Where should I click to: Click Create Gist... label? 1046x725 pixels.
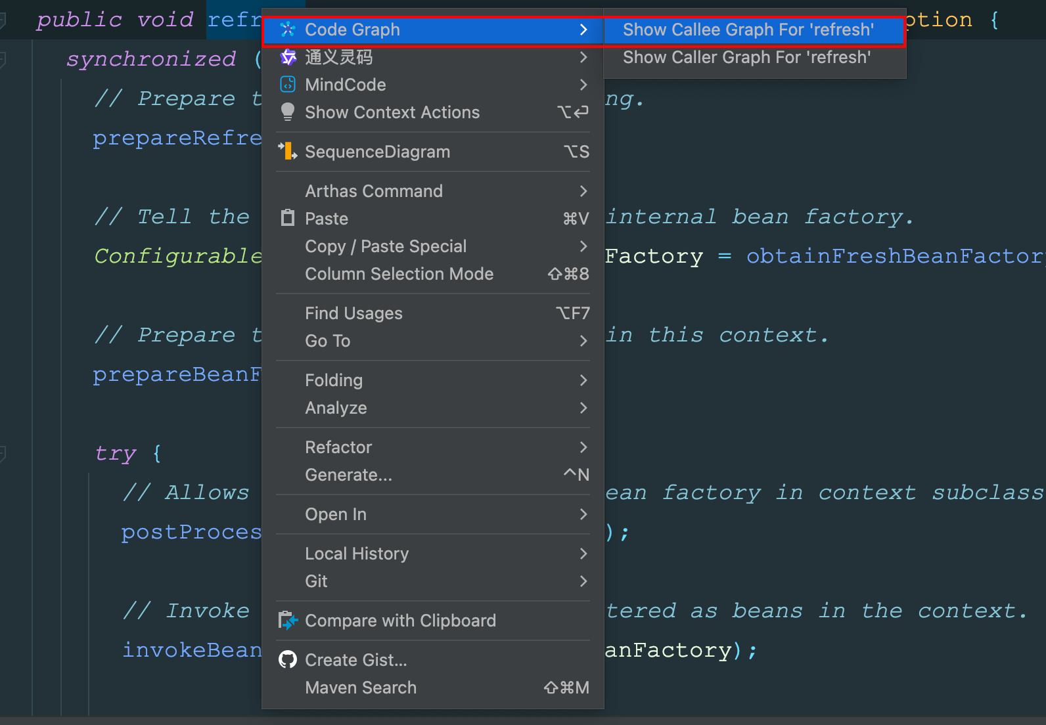click(355, 660)
